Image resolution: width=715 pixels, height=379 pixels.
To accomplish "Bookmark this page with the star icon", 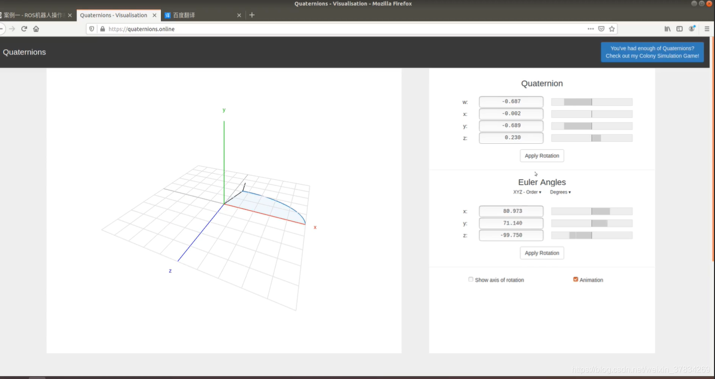I will (612, 29).
